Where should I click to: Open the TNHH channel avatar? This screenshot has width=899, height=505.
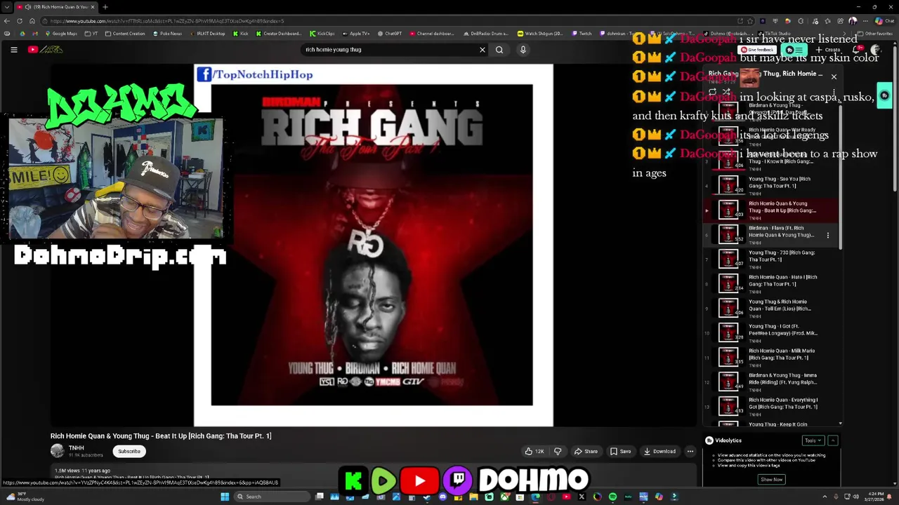click(x=57, y=451)
